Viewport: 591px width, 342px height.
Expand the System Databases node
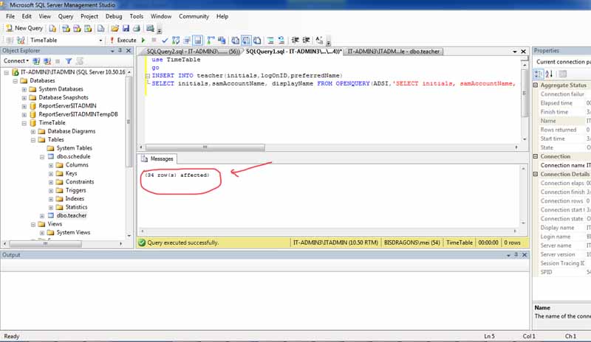pos(24,89)
